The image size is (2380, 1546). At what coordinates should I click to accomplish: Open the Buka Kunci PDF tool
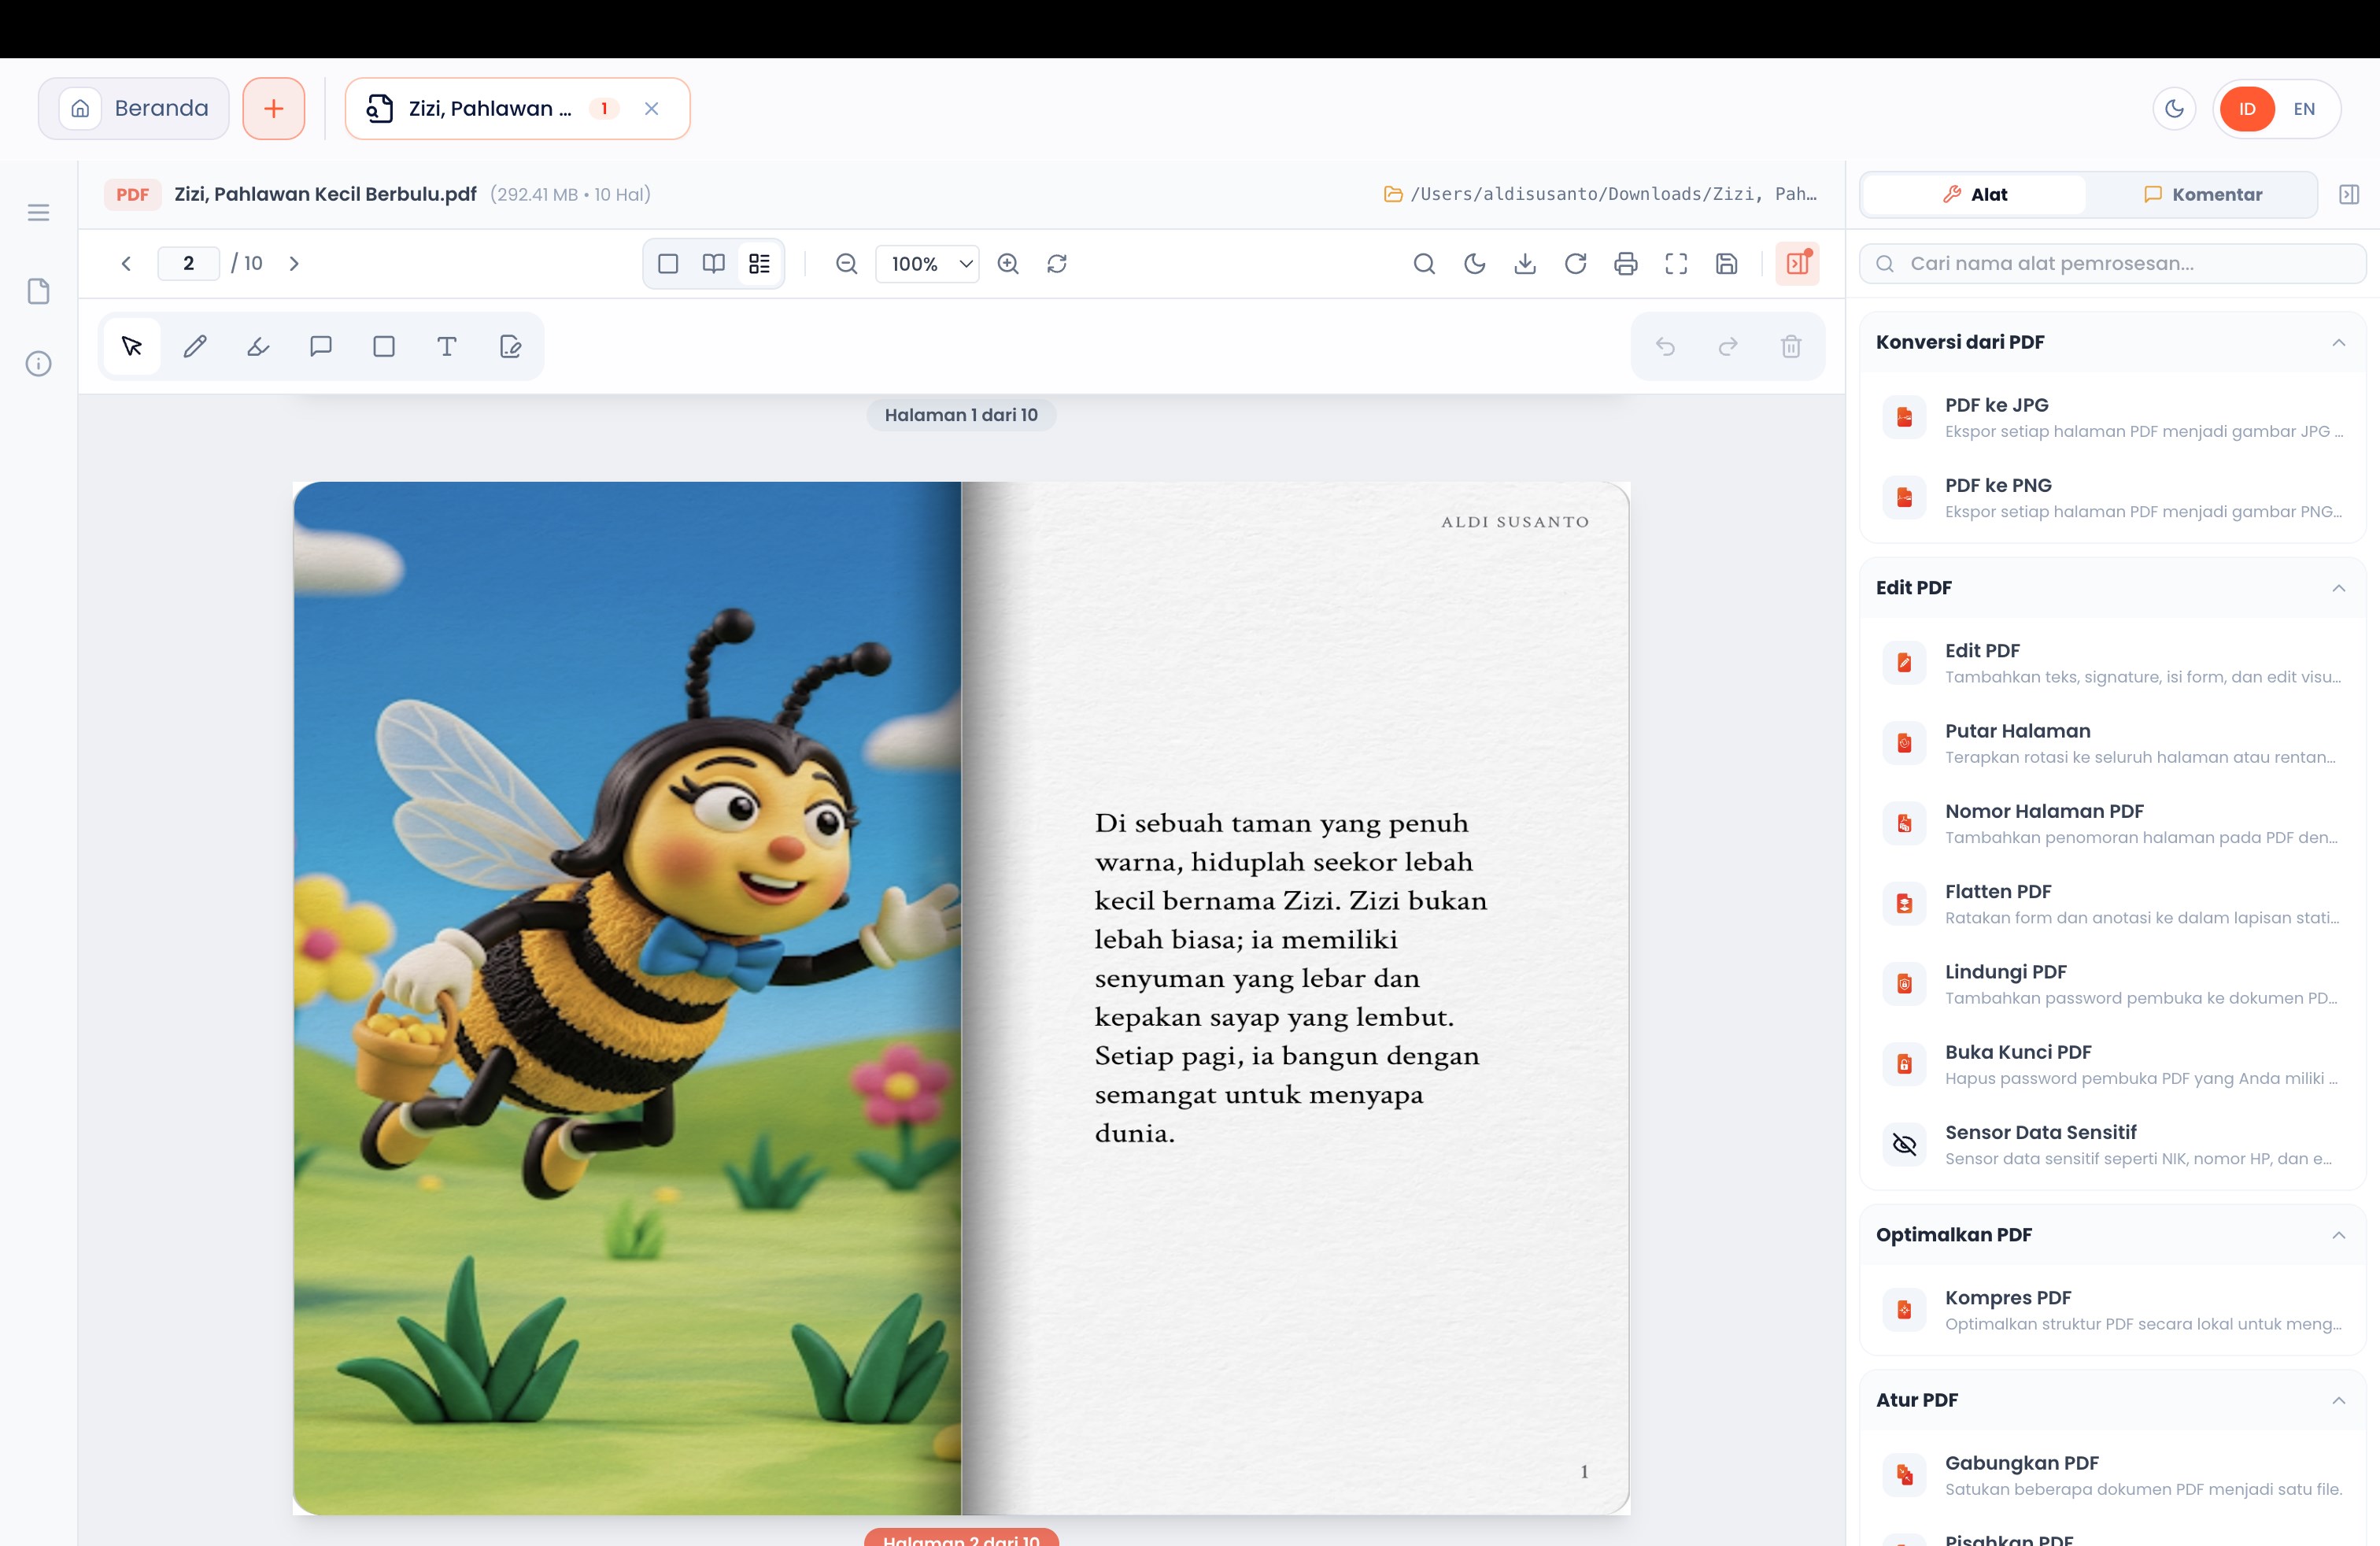pos(2112,1064)
